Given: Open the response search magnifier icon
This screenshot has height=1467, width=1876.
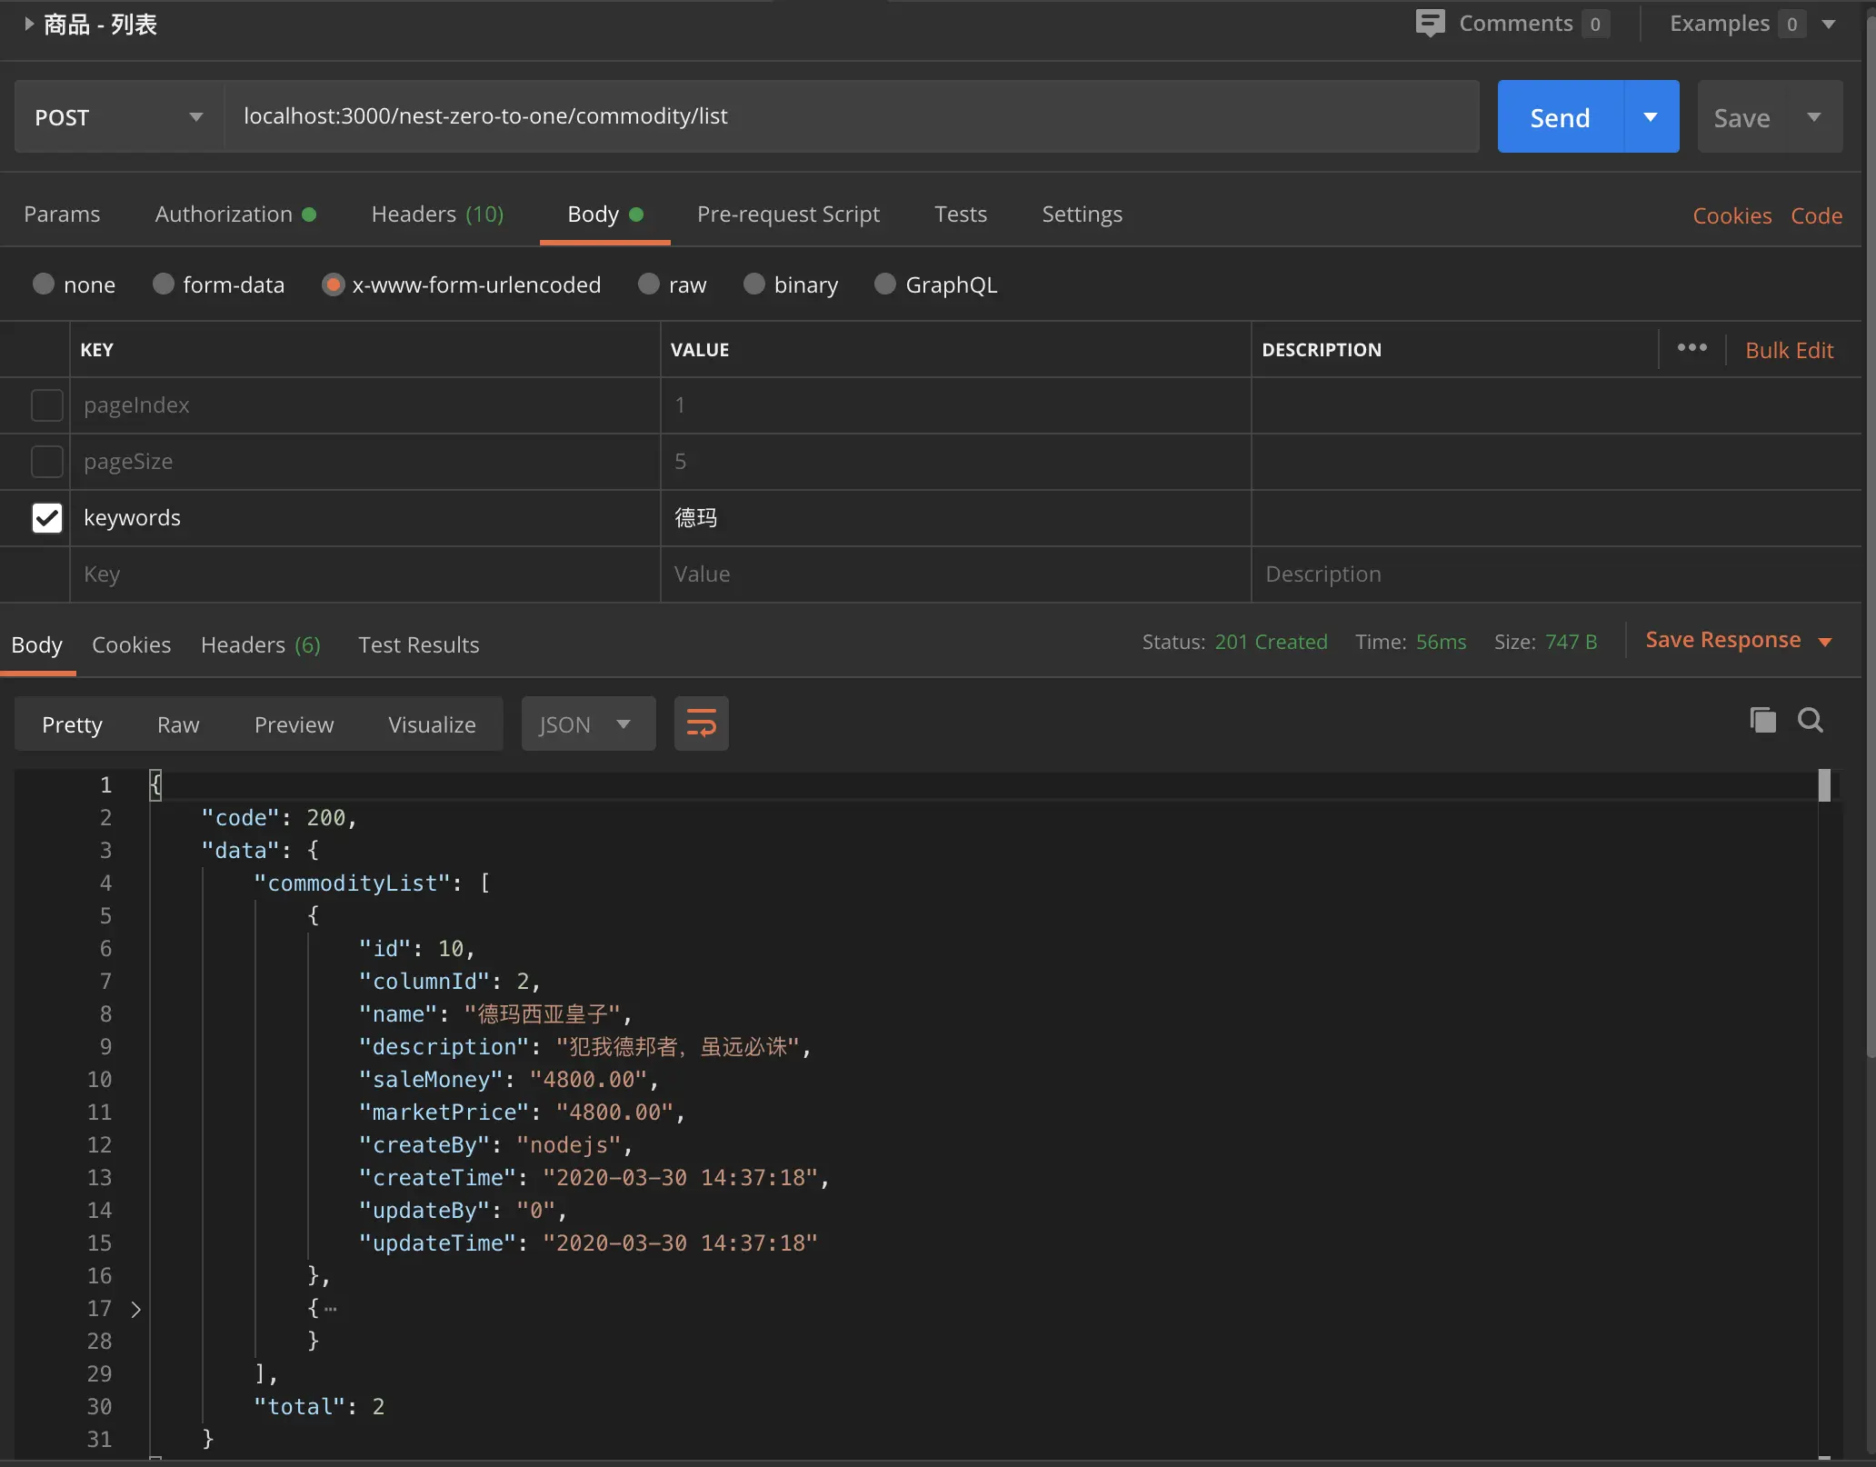Looking at the screenshot, I should [x=1811, y=720].
